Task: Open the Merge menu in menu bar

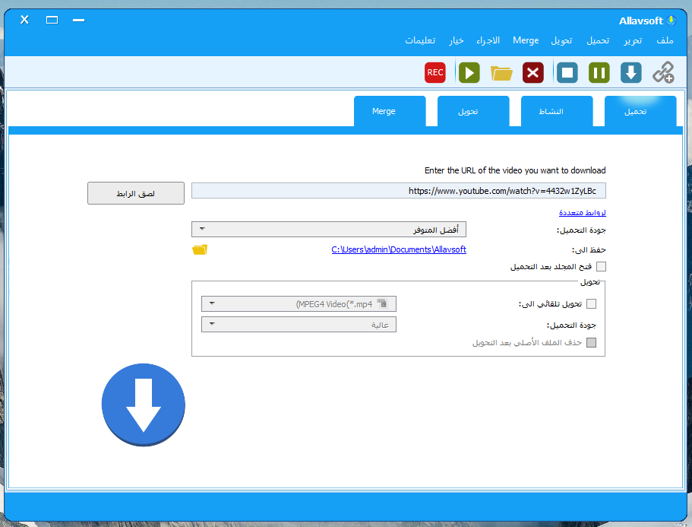Action: coord(526,40)
